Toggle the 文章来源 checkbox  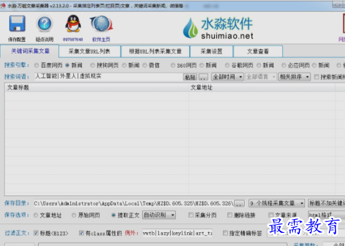point(271,215)
